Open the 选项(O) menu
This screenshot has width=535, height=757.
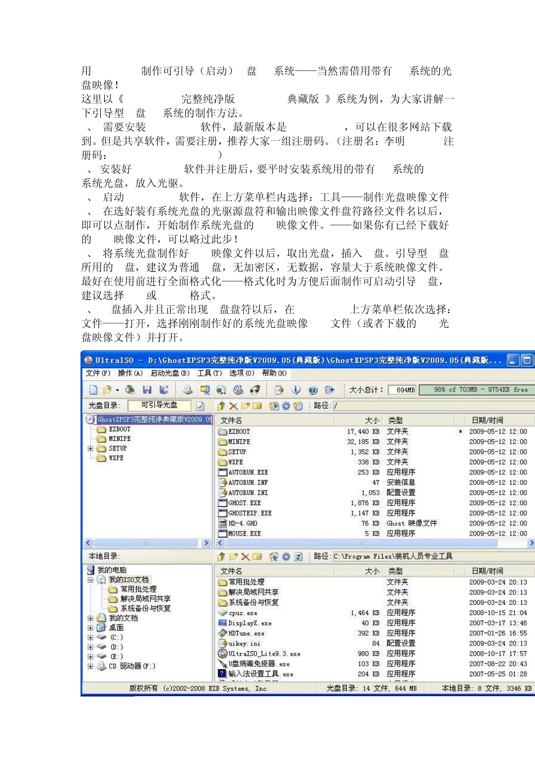click(242, 373)
